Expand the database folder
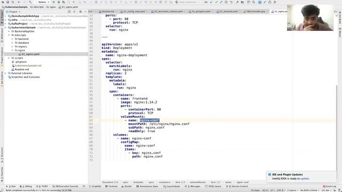Screen dimensions: 342x192 [12, 43]
